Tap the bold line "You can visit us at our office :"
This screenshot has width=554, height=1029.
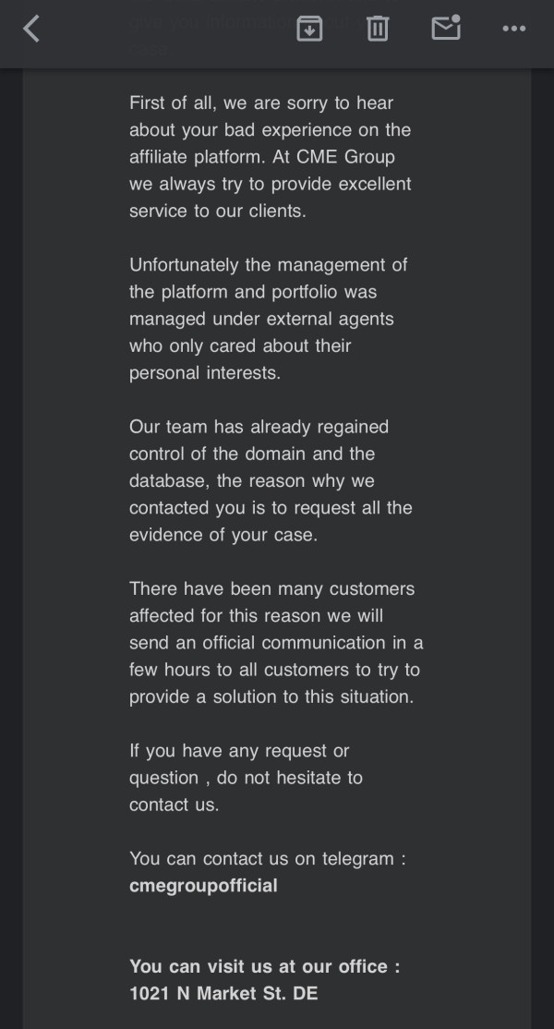point(265,966)
